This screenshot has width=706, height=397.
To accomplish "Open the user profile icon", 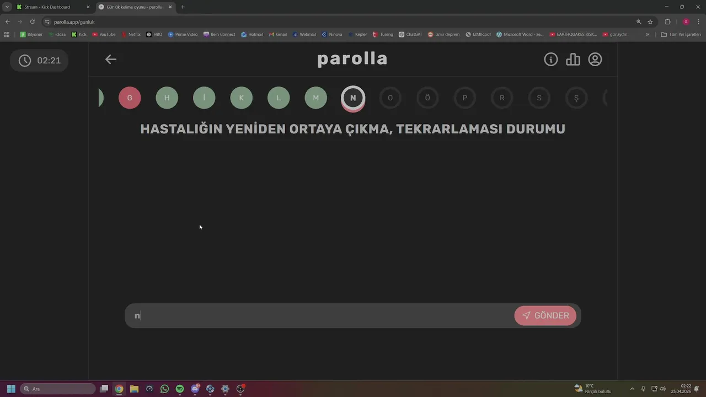I will [x=595, y=60].
